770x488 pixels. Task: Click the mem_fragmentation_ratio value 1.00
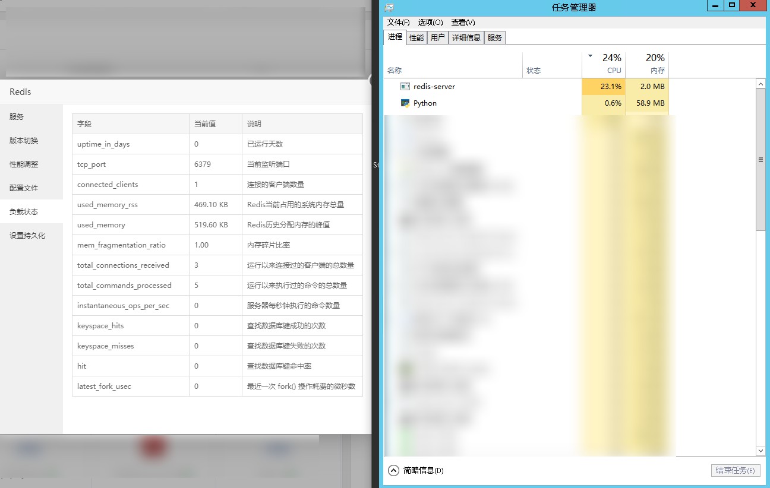pos(201,245)
